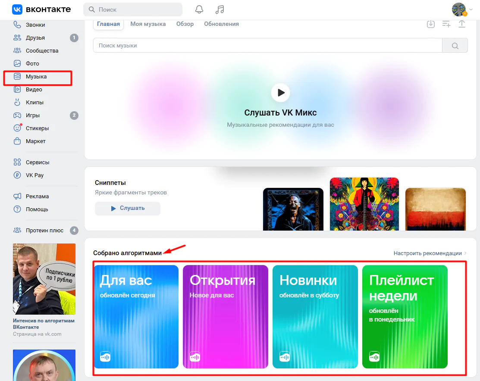Viewport: 480px width, 381px height.
Task: Click the Поиск музыки input field
Action: coord(267,46)
